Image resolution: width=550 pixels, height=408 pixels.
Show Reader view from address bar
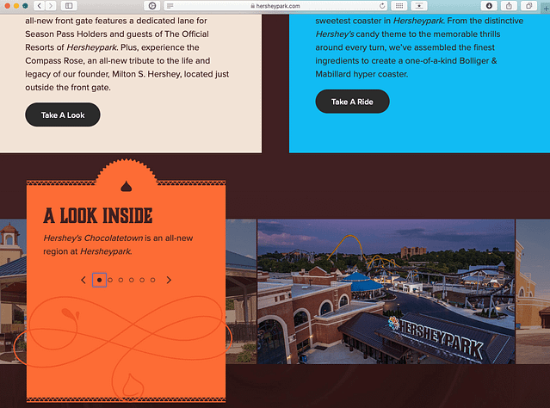point(170,6)
